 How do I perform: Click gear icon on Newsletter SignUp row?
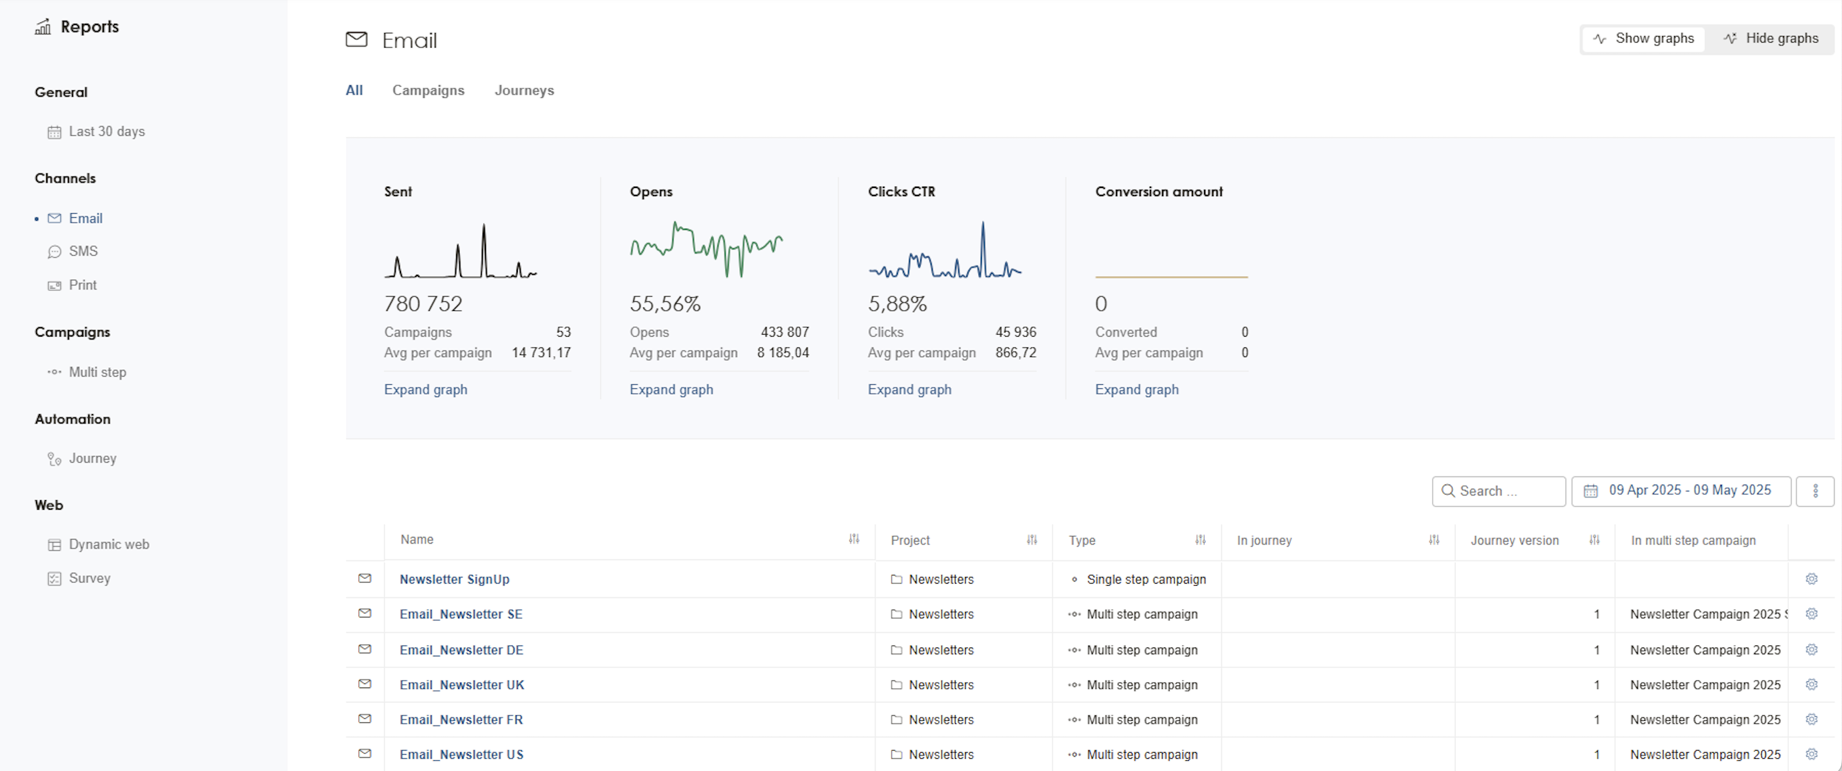(1811, 579)
